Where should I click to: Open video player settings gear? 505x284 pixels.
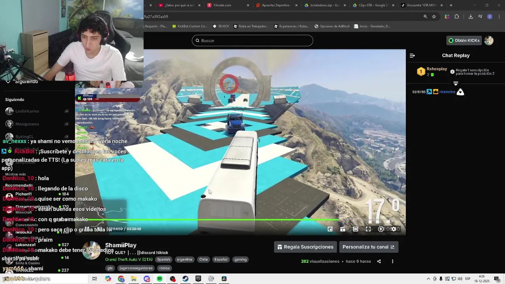tap(393, 229)
